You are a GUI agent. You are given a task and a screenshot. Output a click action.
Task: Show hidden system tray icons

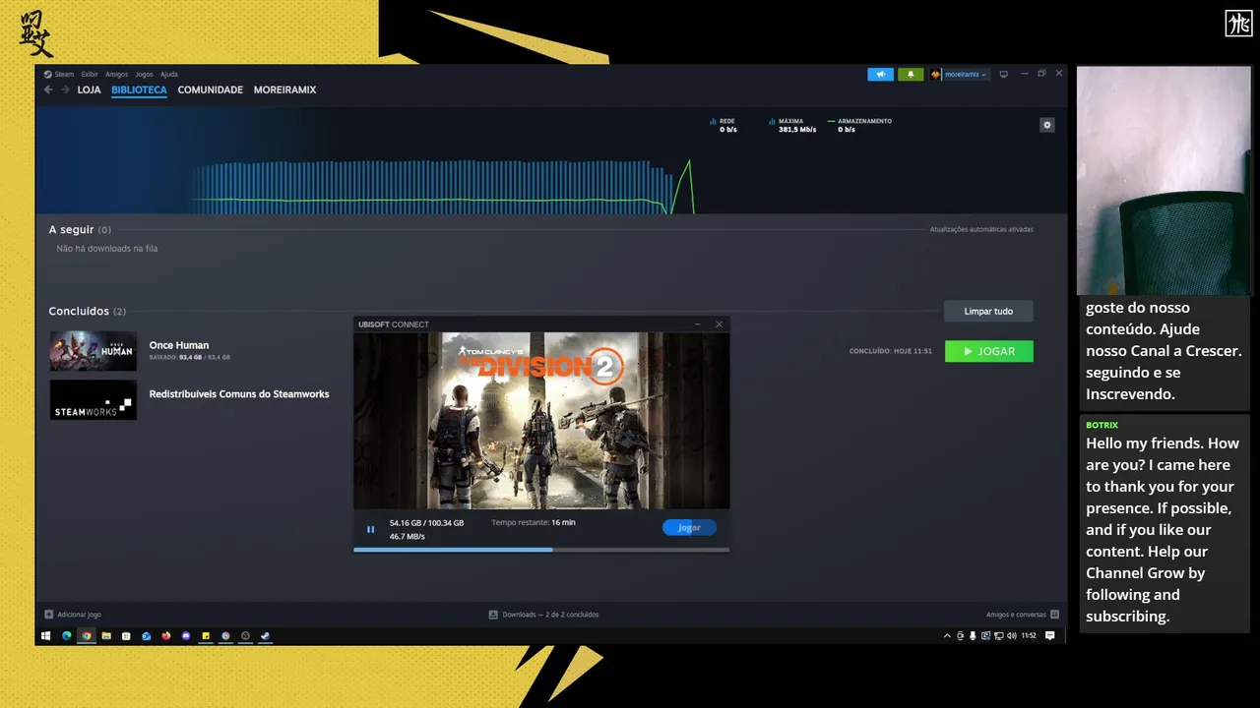tap(947, 636)
